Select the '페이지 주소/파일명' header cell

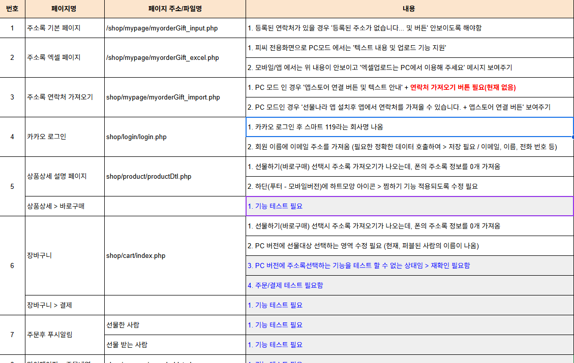tap(175, 9)
